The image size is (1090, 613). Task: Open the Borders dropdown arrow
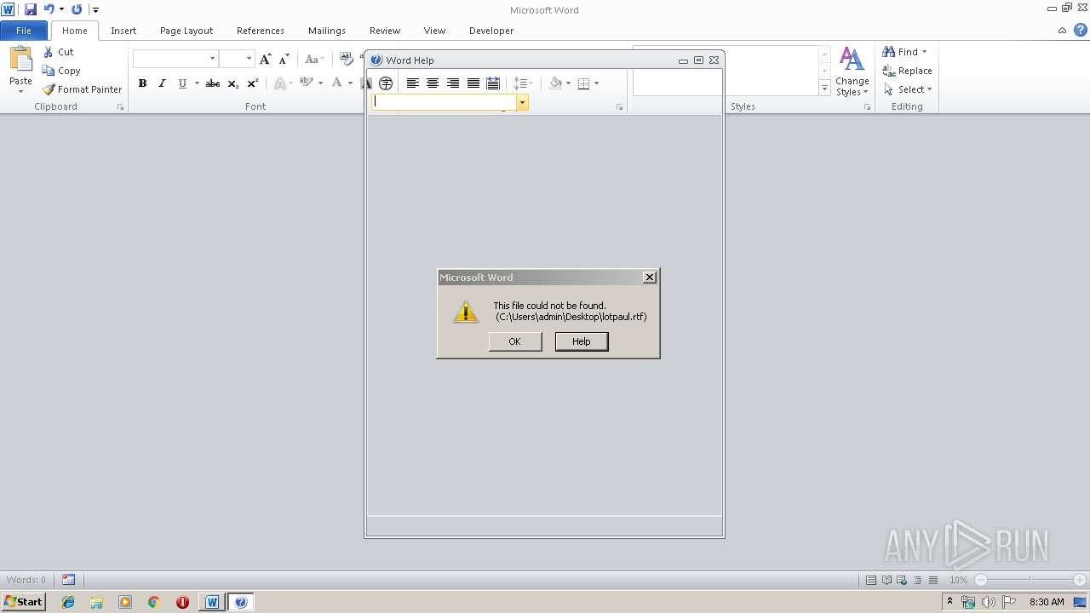pos(596,83)
